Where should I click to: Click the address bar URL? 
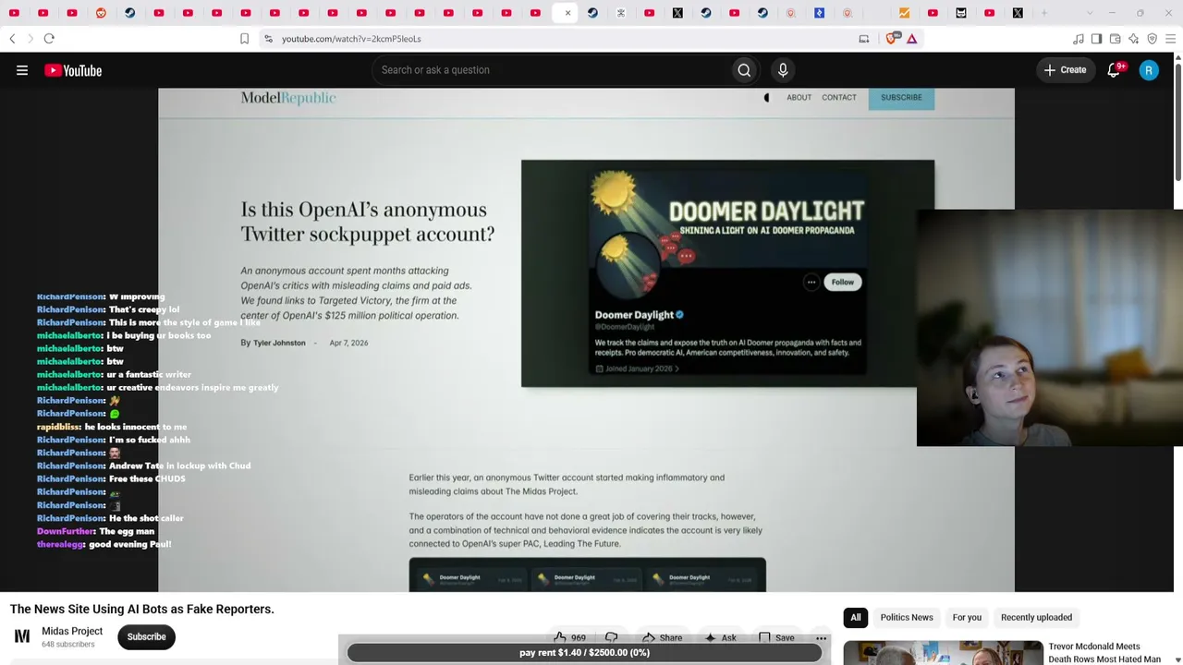click(351, 39)
